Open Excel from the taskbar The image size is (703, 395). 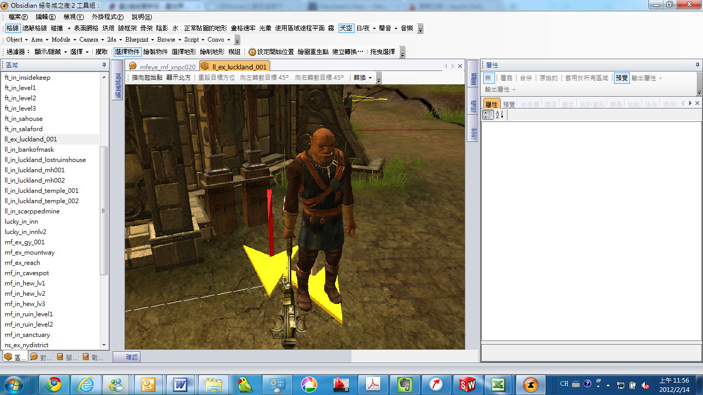[498, 384]
